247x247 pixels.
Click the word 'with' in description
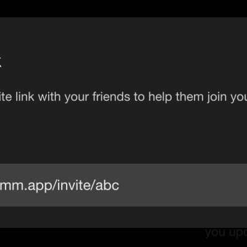49,96
